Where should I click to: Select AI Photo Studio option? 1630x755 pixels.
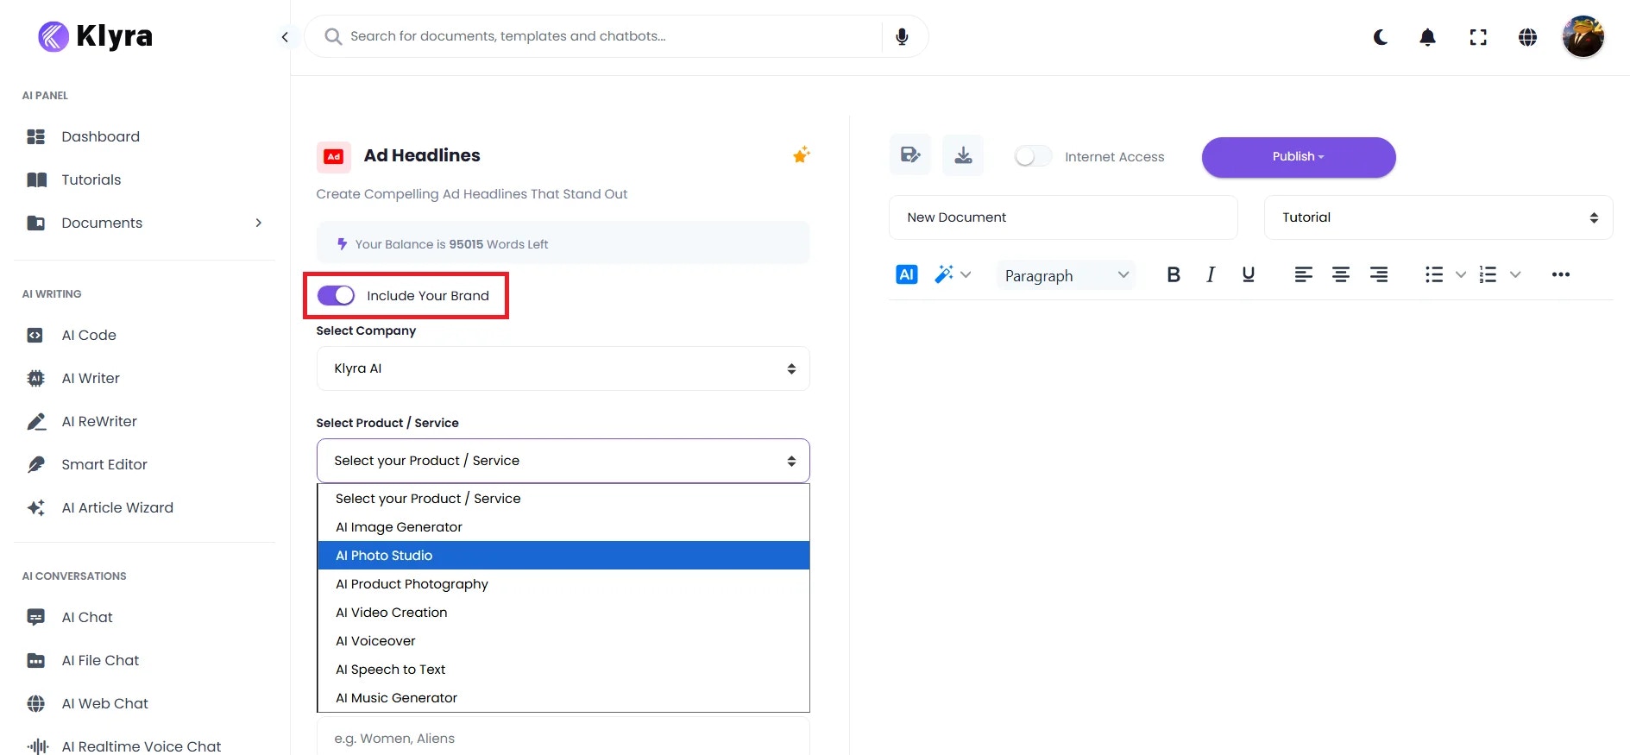click(x=563, y=556)
